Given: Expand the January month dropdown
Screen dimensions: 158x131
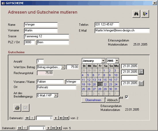Looking at the screenshot, I should 103,61.
